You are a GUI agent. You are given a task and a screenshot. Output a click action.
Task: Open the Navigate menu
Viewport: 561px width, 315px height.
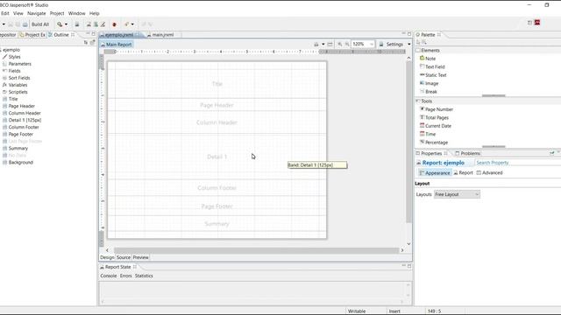pos(37,13)
